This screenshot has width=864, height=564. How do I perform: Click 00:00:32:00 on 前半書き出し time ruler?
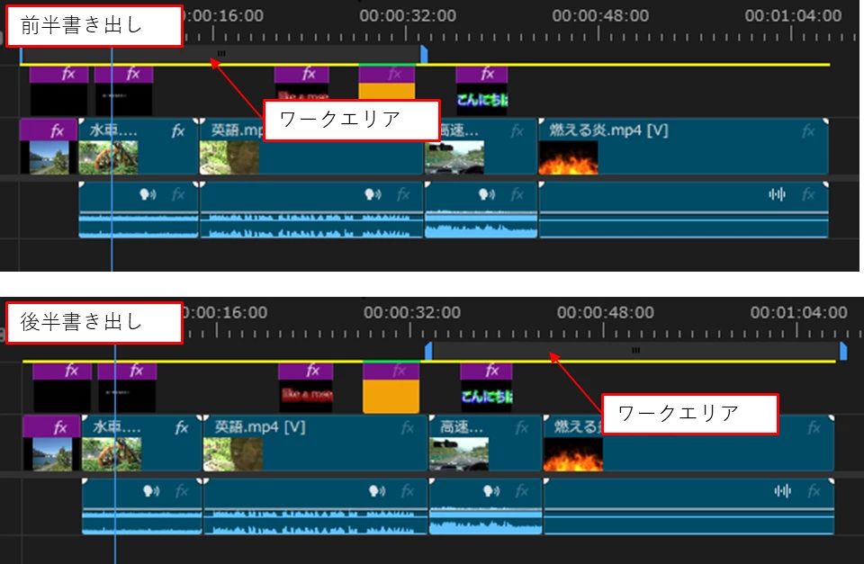408,15
